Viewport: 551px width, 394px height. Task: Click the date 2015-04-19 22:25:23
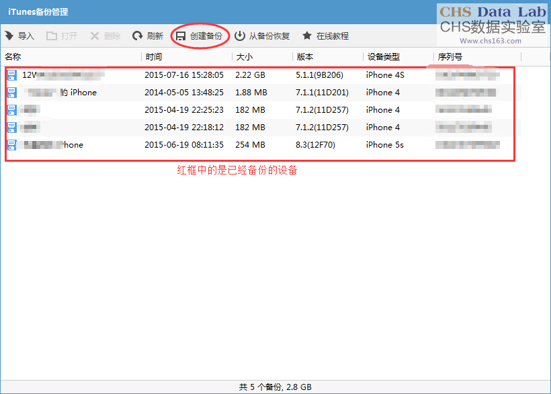(x=184, y=110)
